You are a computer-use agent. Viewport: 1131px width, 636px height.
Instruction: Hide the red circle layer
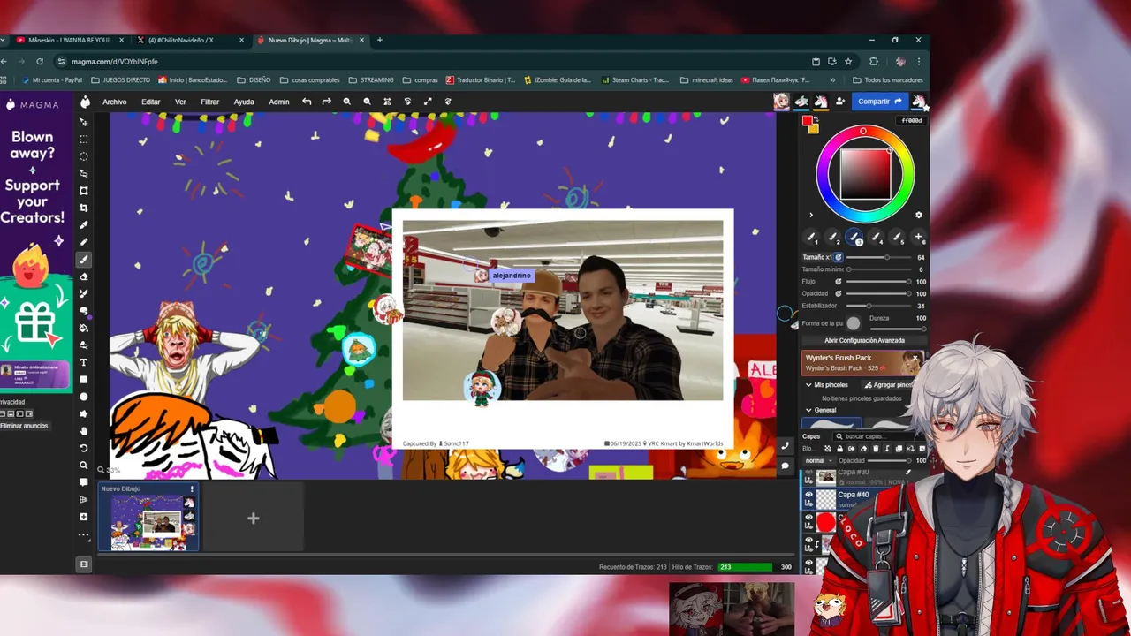pos(808,517)
